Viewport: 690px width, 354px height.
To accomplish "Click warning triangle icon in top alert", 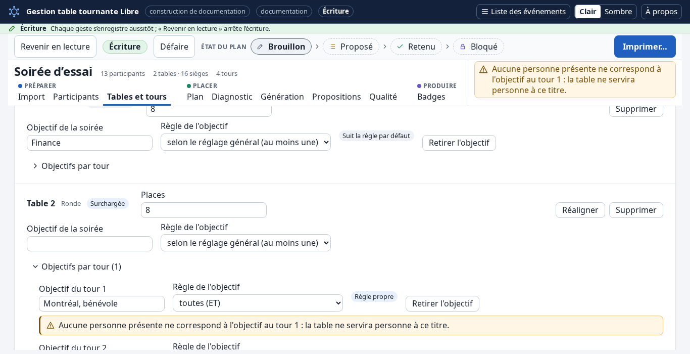I will (483, 69).
